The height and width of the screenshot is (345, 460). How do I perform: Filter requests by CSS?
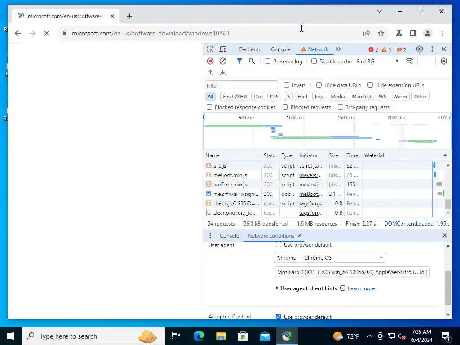[x=274, y=97]
